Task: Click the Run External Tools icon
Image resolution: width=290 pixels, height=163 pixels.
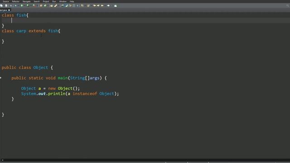Action: coord(34,5)
